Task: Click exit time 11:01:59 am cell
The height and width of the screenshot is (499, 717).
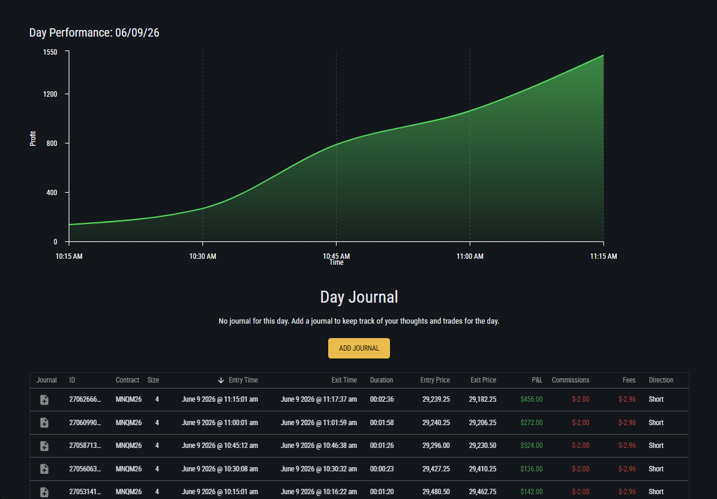Action: click(x=319, y=423)
